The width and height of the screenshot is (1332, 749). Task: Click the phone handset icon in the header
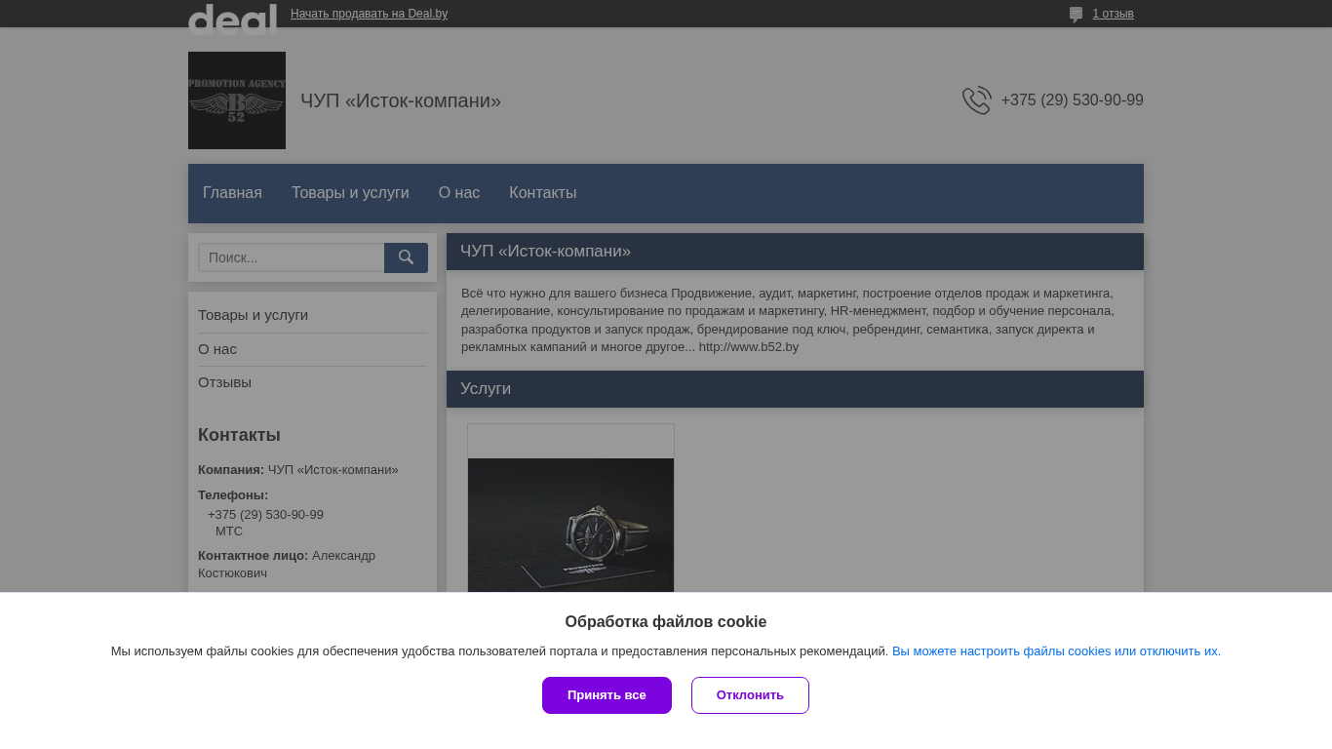(x=976, y=100)
